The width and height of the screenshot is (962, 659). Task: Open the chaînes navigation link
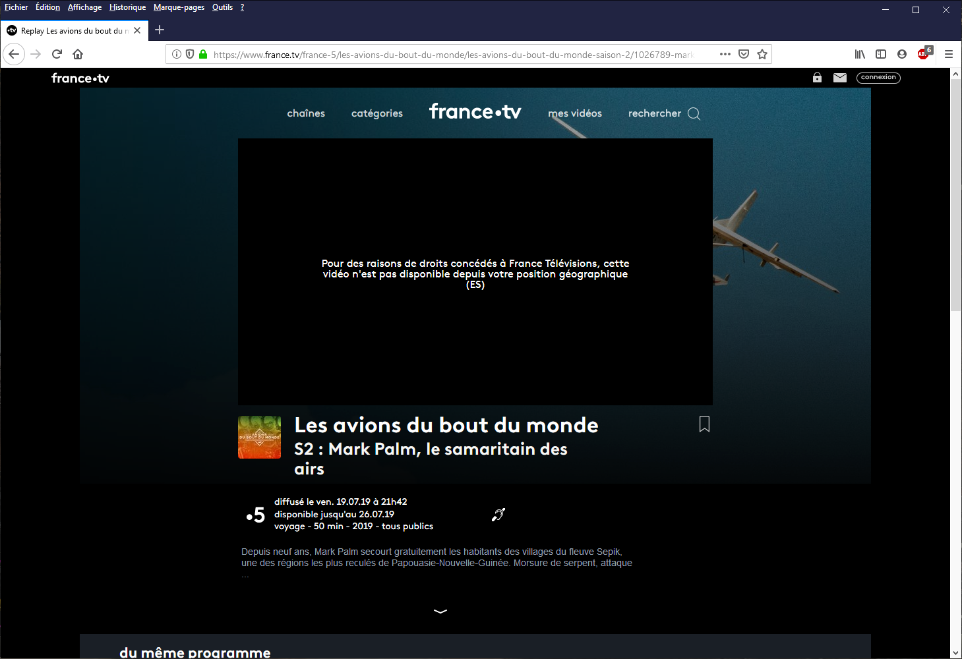tap(306, 113)
